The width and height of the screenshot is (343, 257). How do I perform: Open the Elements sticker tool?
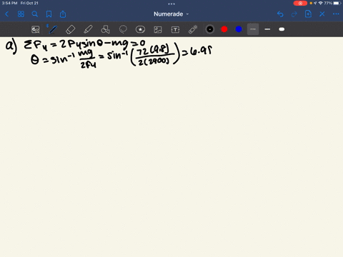[x=140, y=29]
